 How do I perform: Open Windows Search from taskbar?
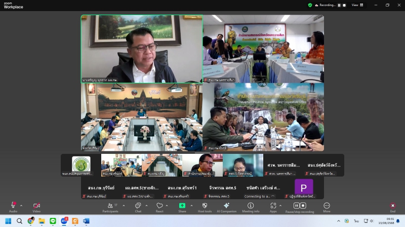click(x=19, y=221)
